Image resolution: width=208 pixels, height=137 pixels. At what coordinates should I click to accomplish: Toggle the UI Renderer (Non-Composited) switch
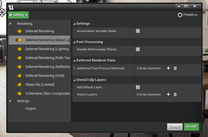click(x=18, y=94)
